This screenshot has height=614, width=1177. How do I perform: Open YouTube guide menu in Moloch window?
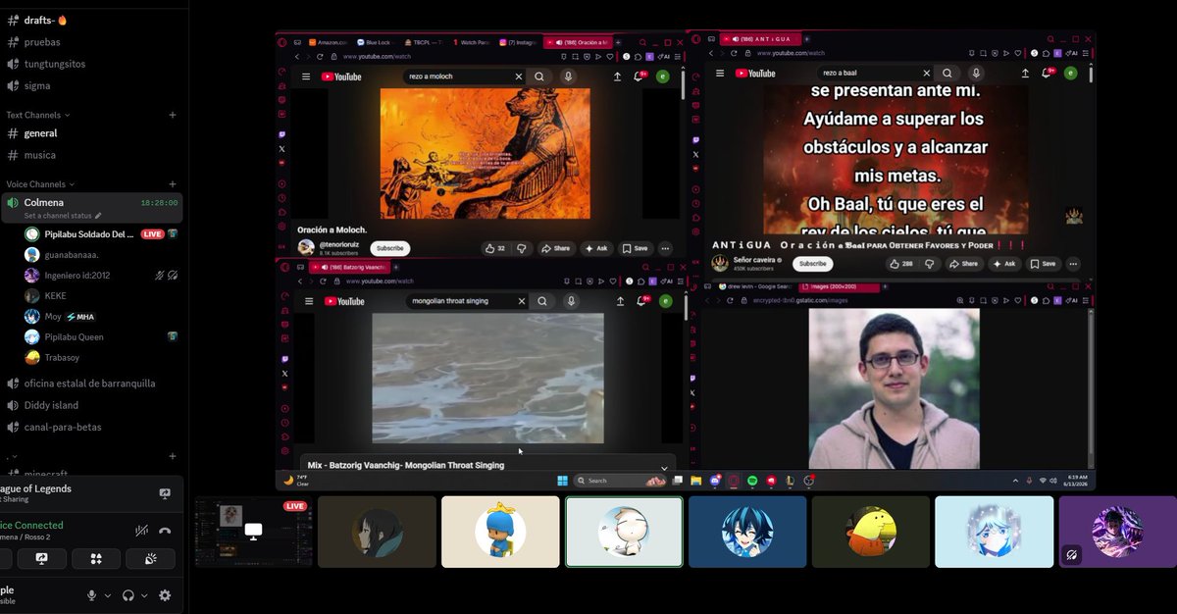click(306, 77)
